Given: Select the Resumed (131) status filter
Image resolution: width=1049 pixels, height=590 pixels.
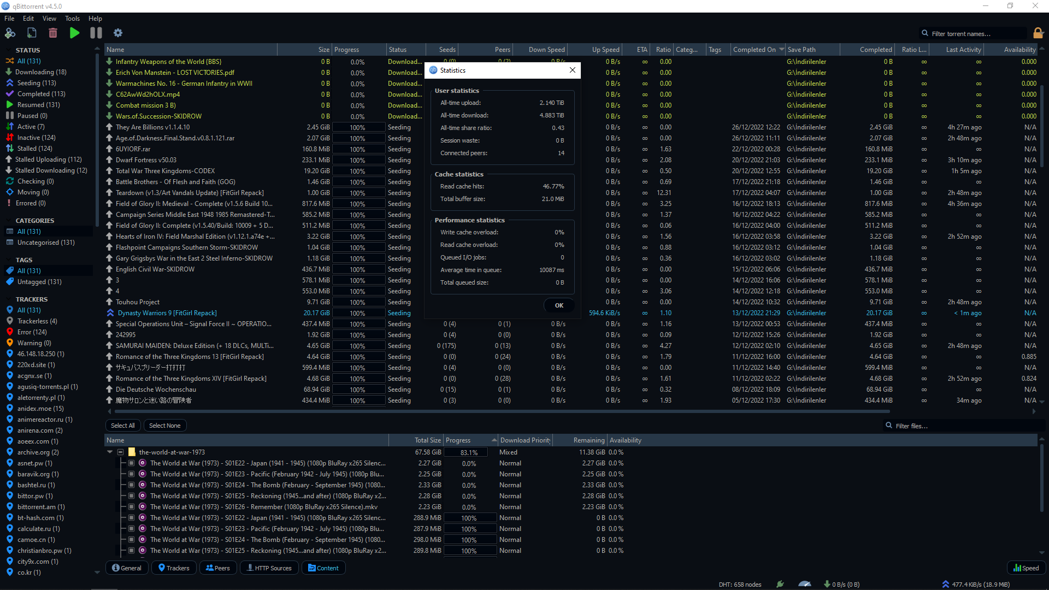Looking at the screenshot, I should click(x=38, y=105).
